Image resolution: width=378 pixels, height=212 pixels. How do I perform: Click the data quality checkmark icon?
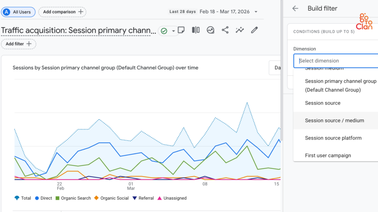pyautogui.click(x=164, y=31)
